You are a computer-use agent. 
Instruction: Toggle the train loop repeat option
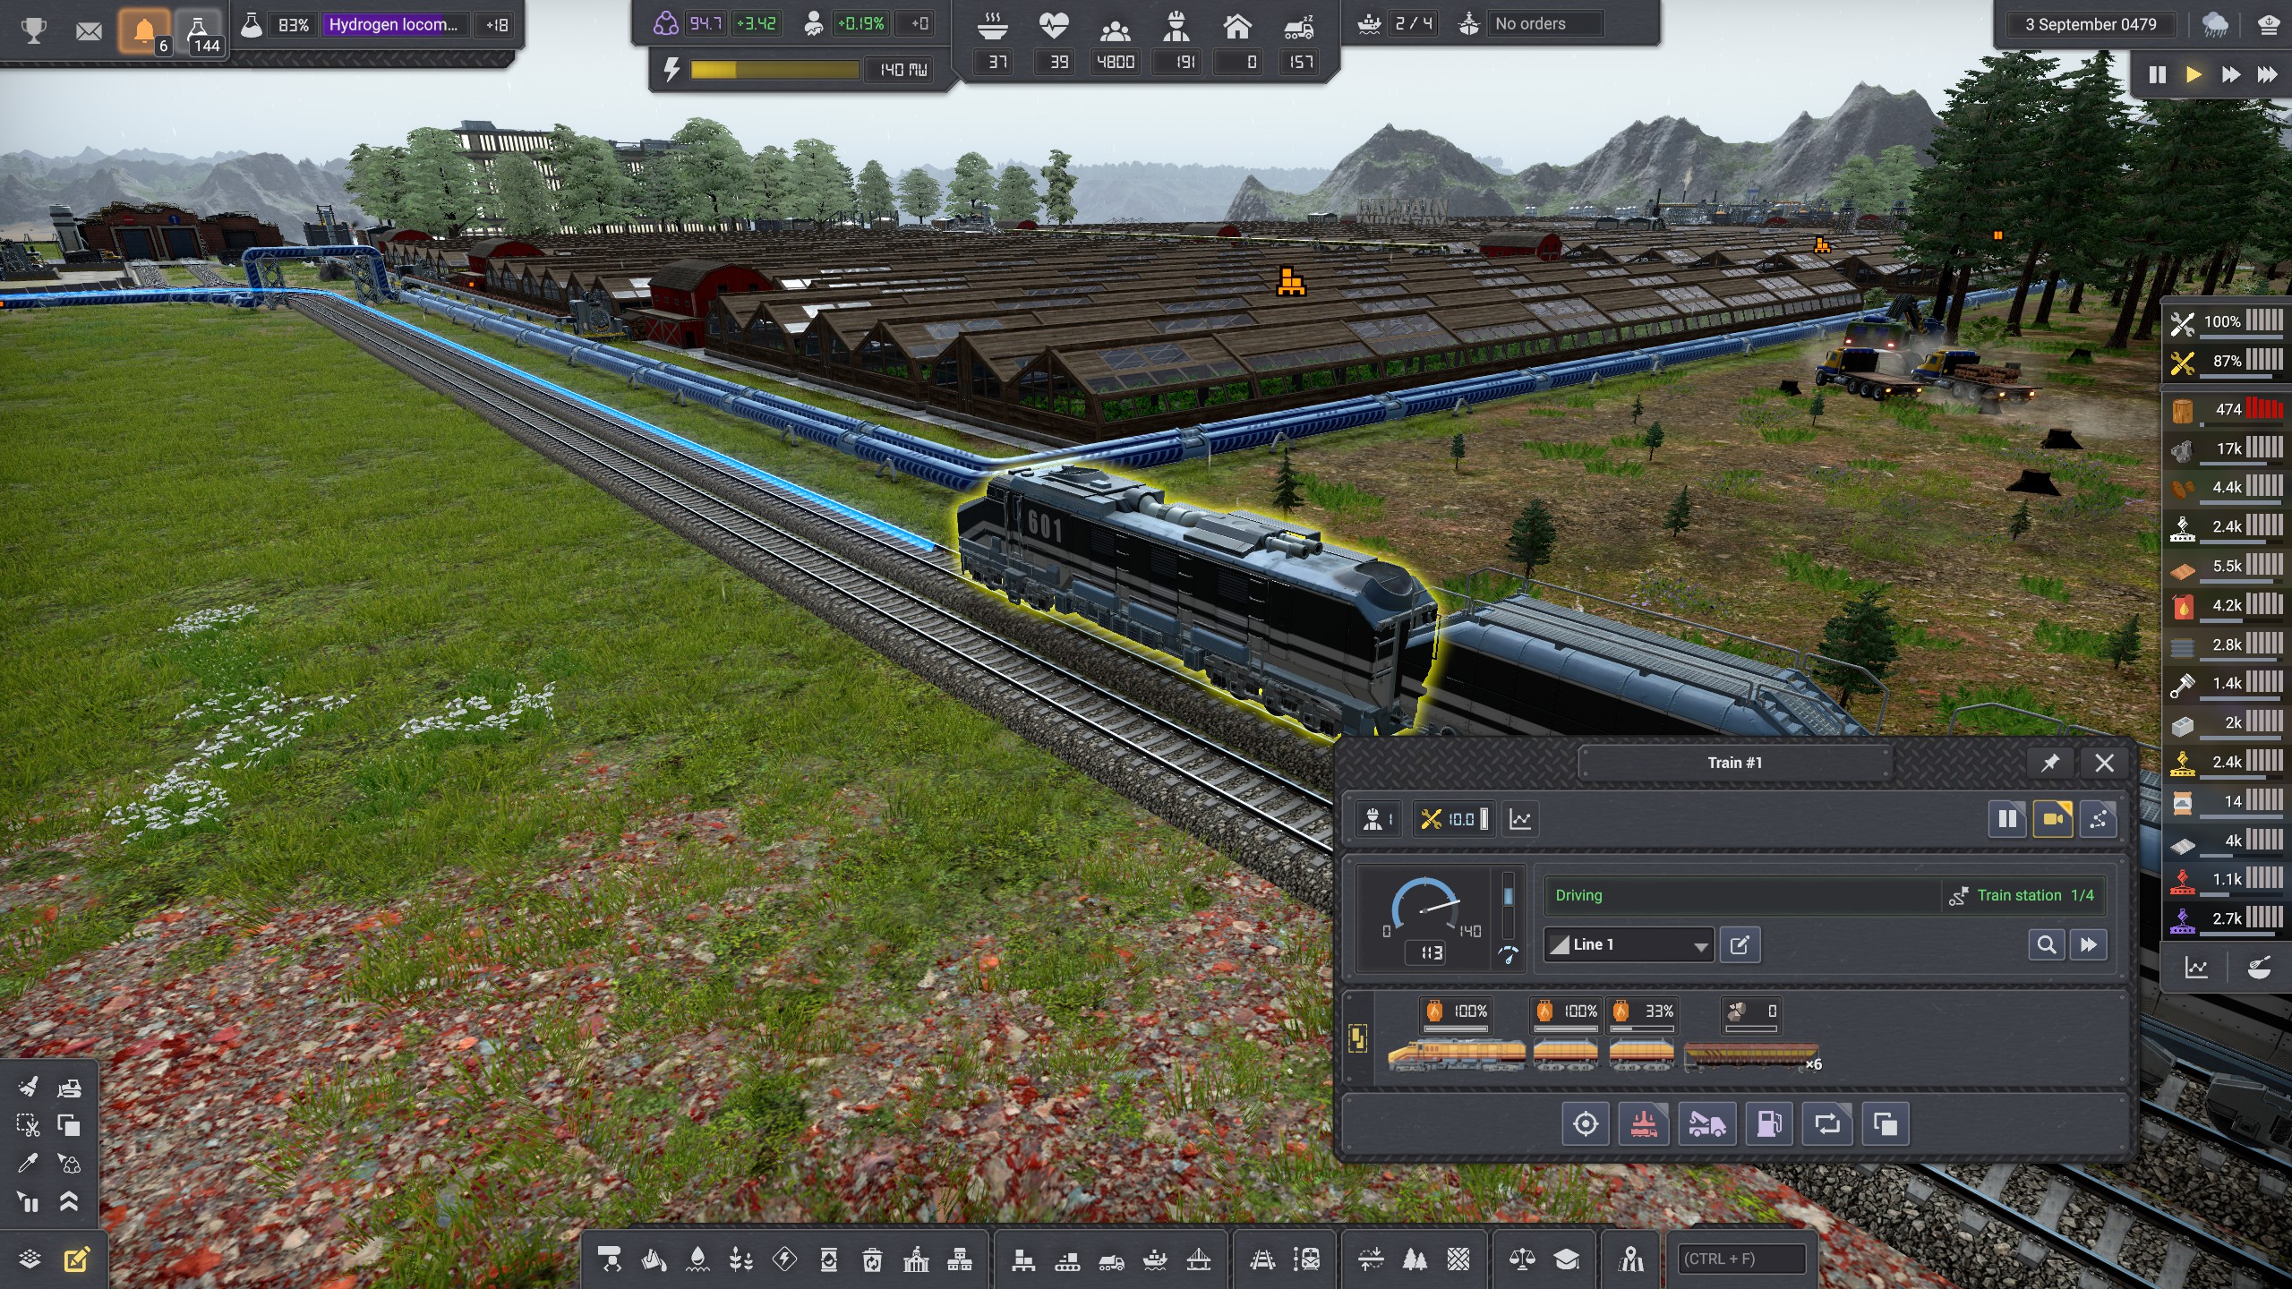pyautogui.click(x=1827, y=1123)
